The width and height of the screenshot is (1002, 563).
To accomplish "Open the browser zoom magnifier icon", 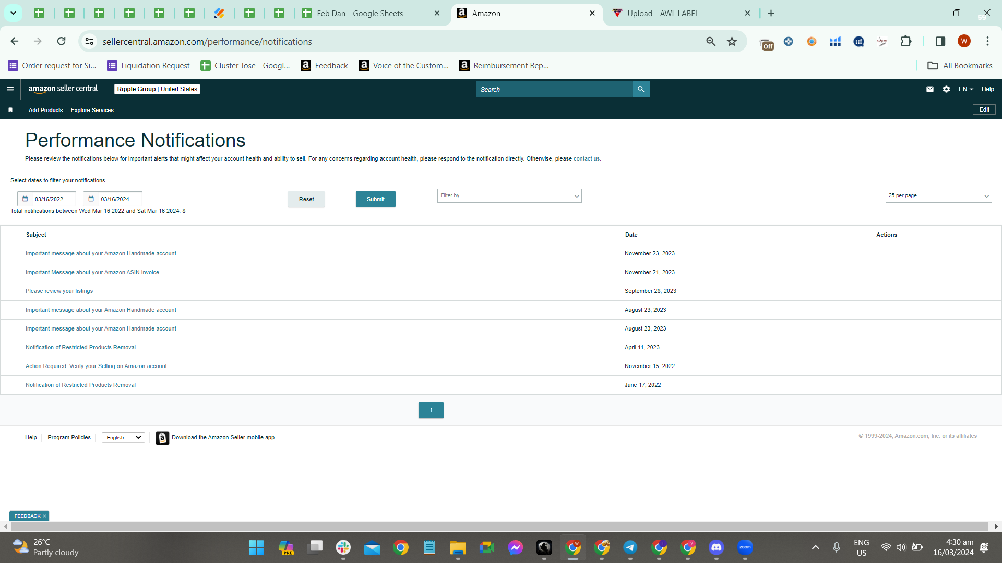I will click(x=711, y=41).
